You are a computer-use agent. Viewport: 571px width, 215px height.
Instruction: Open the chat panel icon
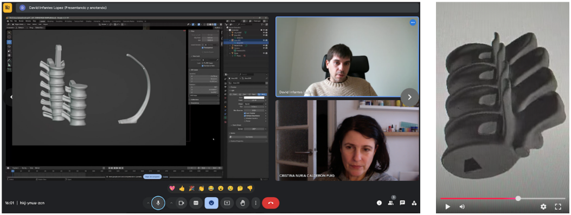[x=402, y=203]
